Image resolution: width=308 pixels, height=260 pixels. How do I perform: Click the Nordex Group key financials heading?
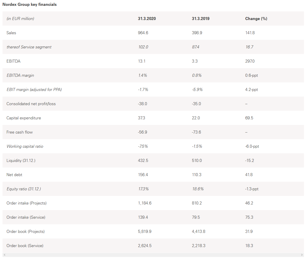[30, 5]
